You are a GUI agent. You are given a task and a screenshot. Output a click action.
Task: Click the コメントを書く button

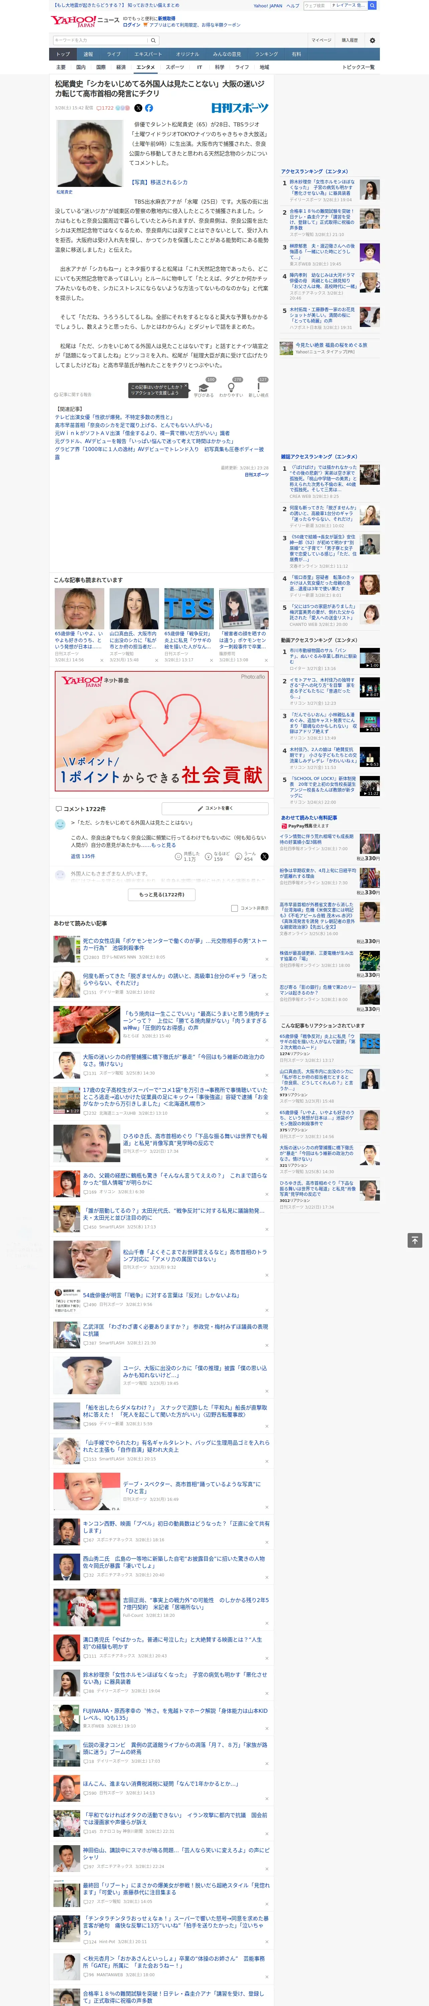pos(215,808)
